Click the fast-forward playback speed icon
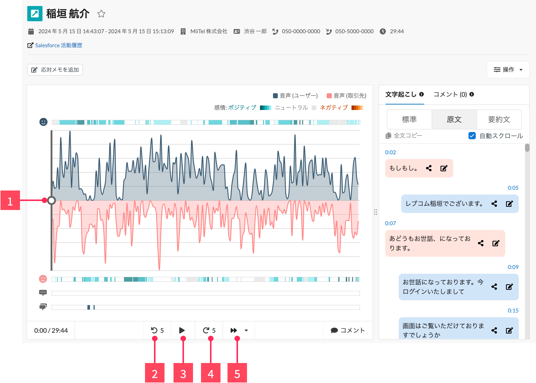 click(234, 330)
